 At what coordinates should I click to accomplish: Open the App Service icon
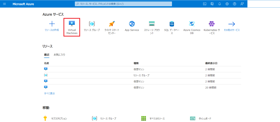pyautogui.click(x=132, y=24)
